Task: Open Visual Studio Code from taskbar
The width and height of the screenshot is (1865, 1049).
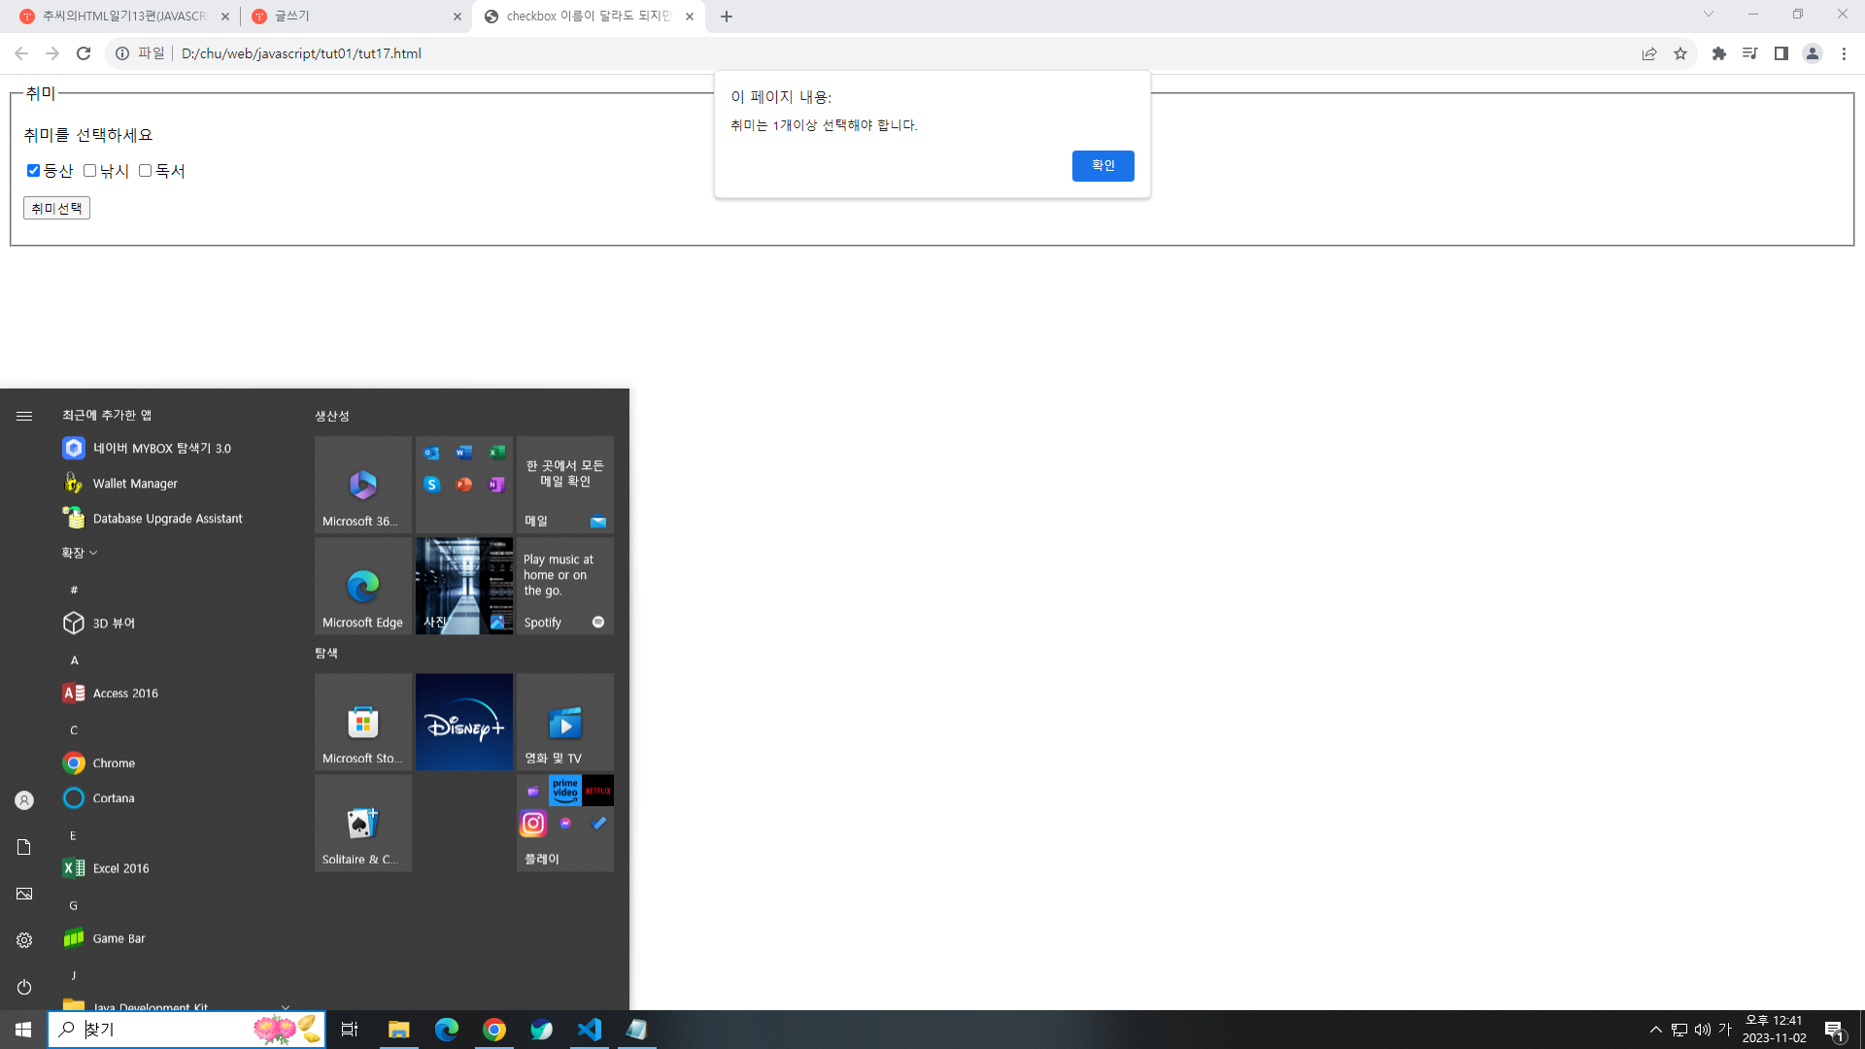Action: tap(589, 1030)
